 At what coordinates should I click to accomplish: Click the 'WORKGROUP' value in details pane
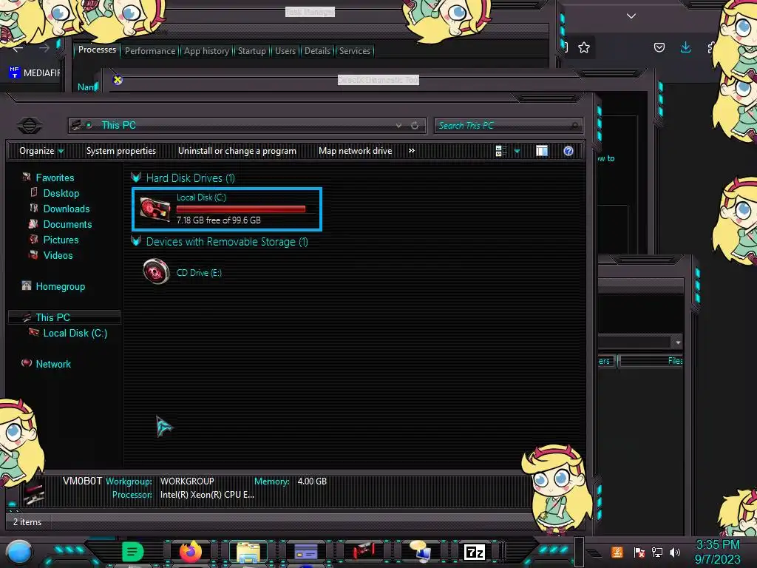[x=187, y=481]
